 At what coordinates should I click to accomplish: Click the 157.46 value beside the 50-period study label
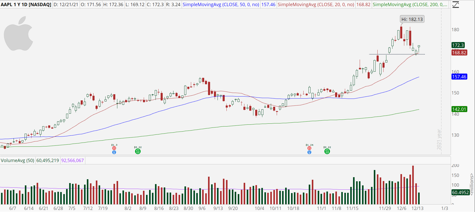pyautogui.click(x=268, y=5)
